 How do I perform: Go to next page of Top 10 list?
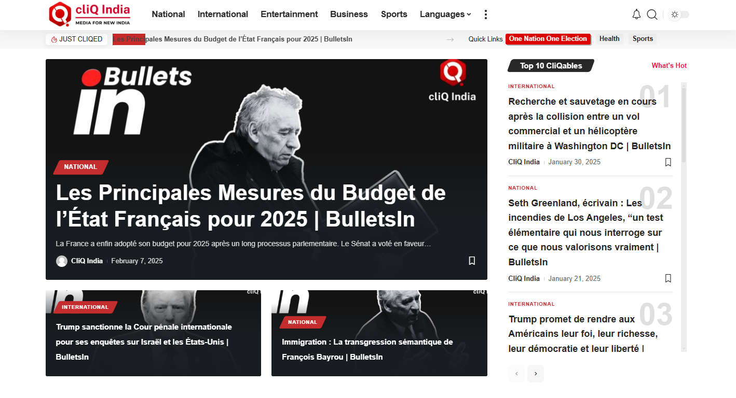pyautogui.click(x=536, y=374)
